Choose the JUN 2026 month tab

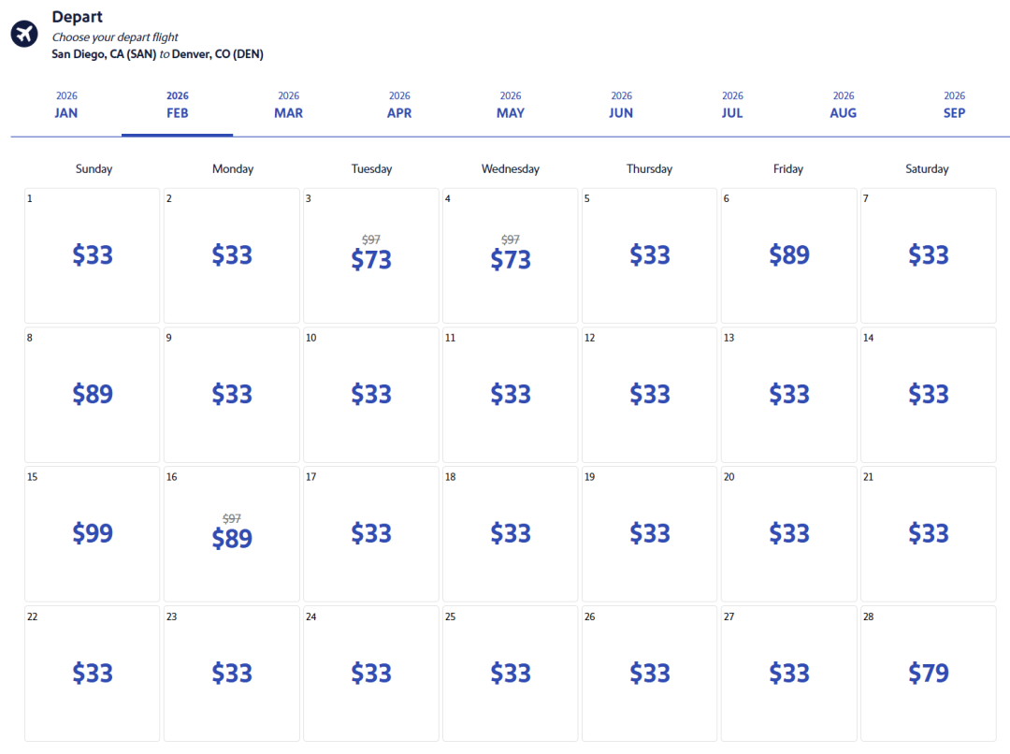point(621,105)
